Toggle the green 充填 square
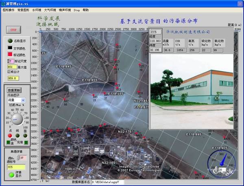244x186 pixels. 26,142
